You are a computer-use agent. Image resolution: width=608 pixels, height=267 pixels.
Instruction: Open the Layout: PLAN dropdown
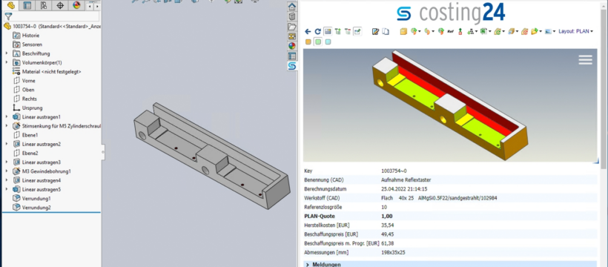click(x=576, y=31)
